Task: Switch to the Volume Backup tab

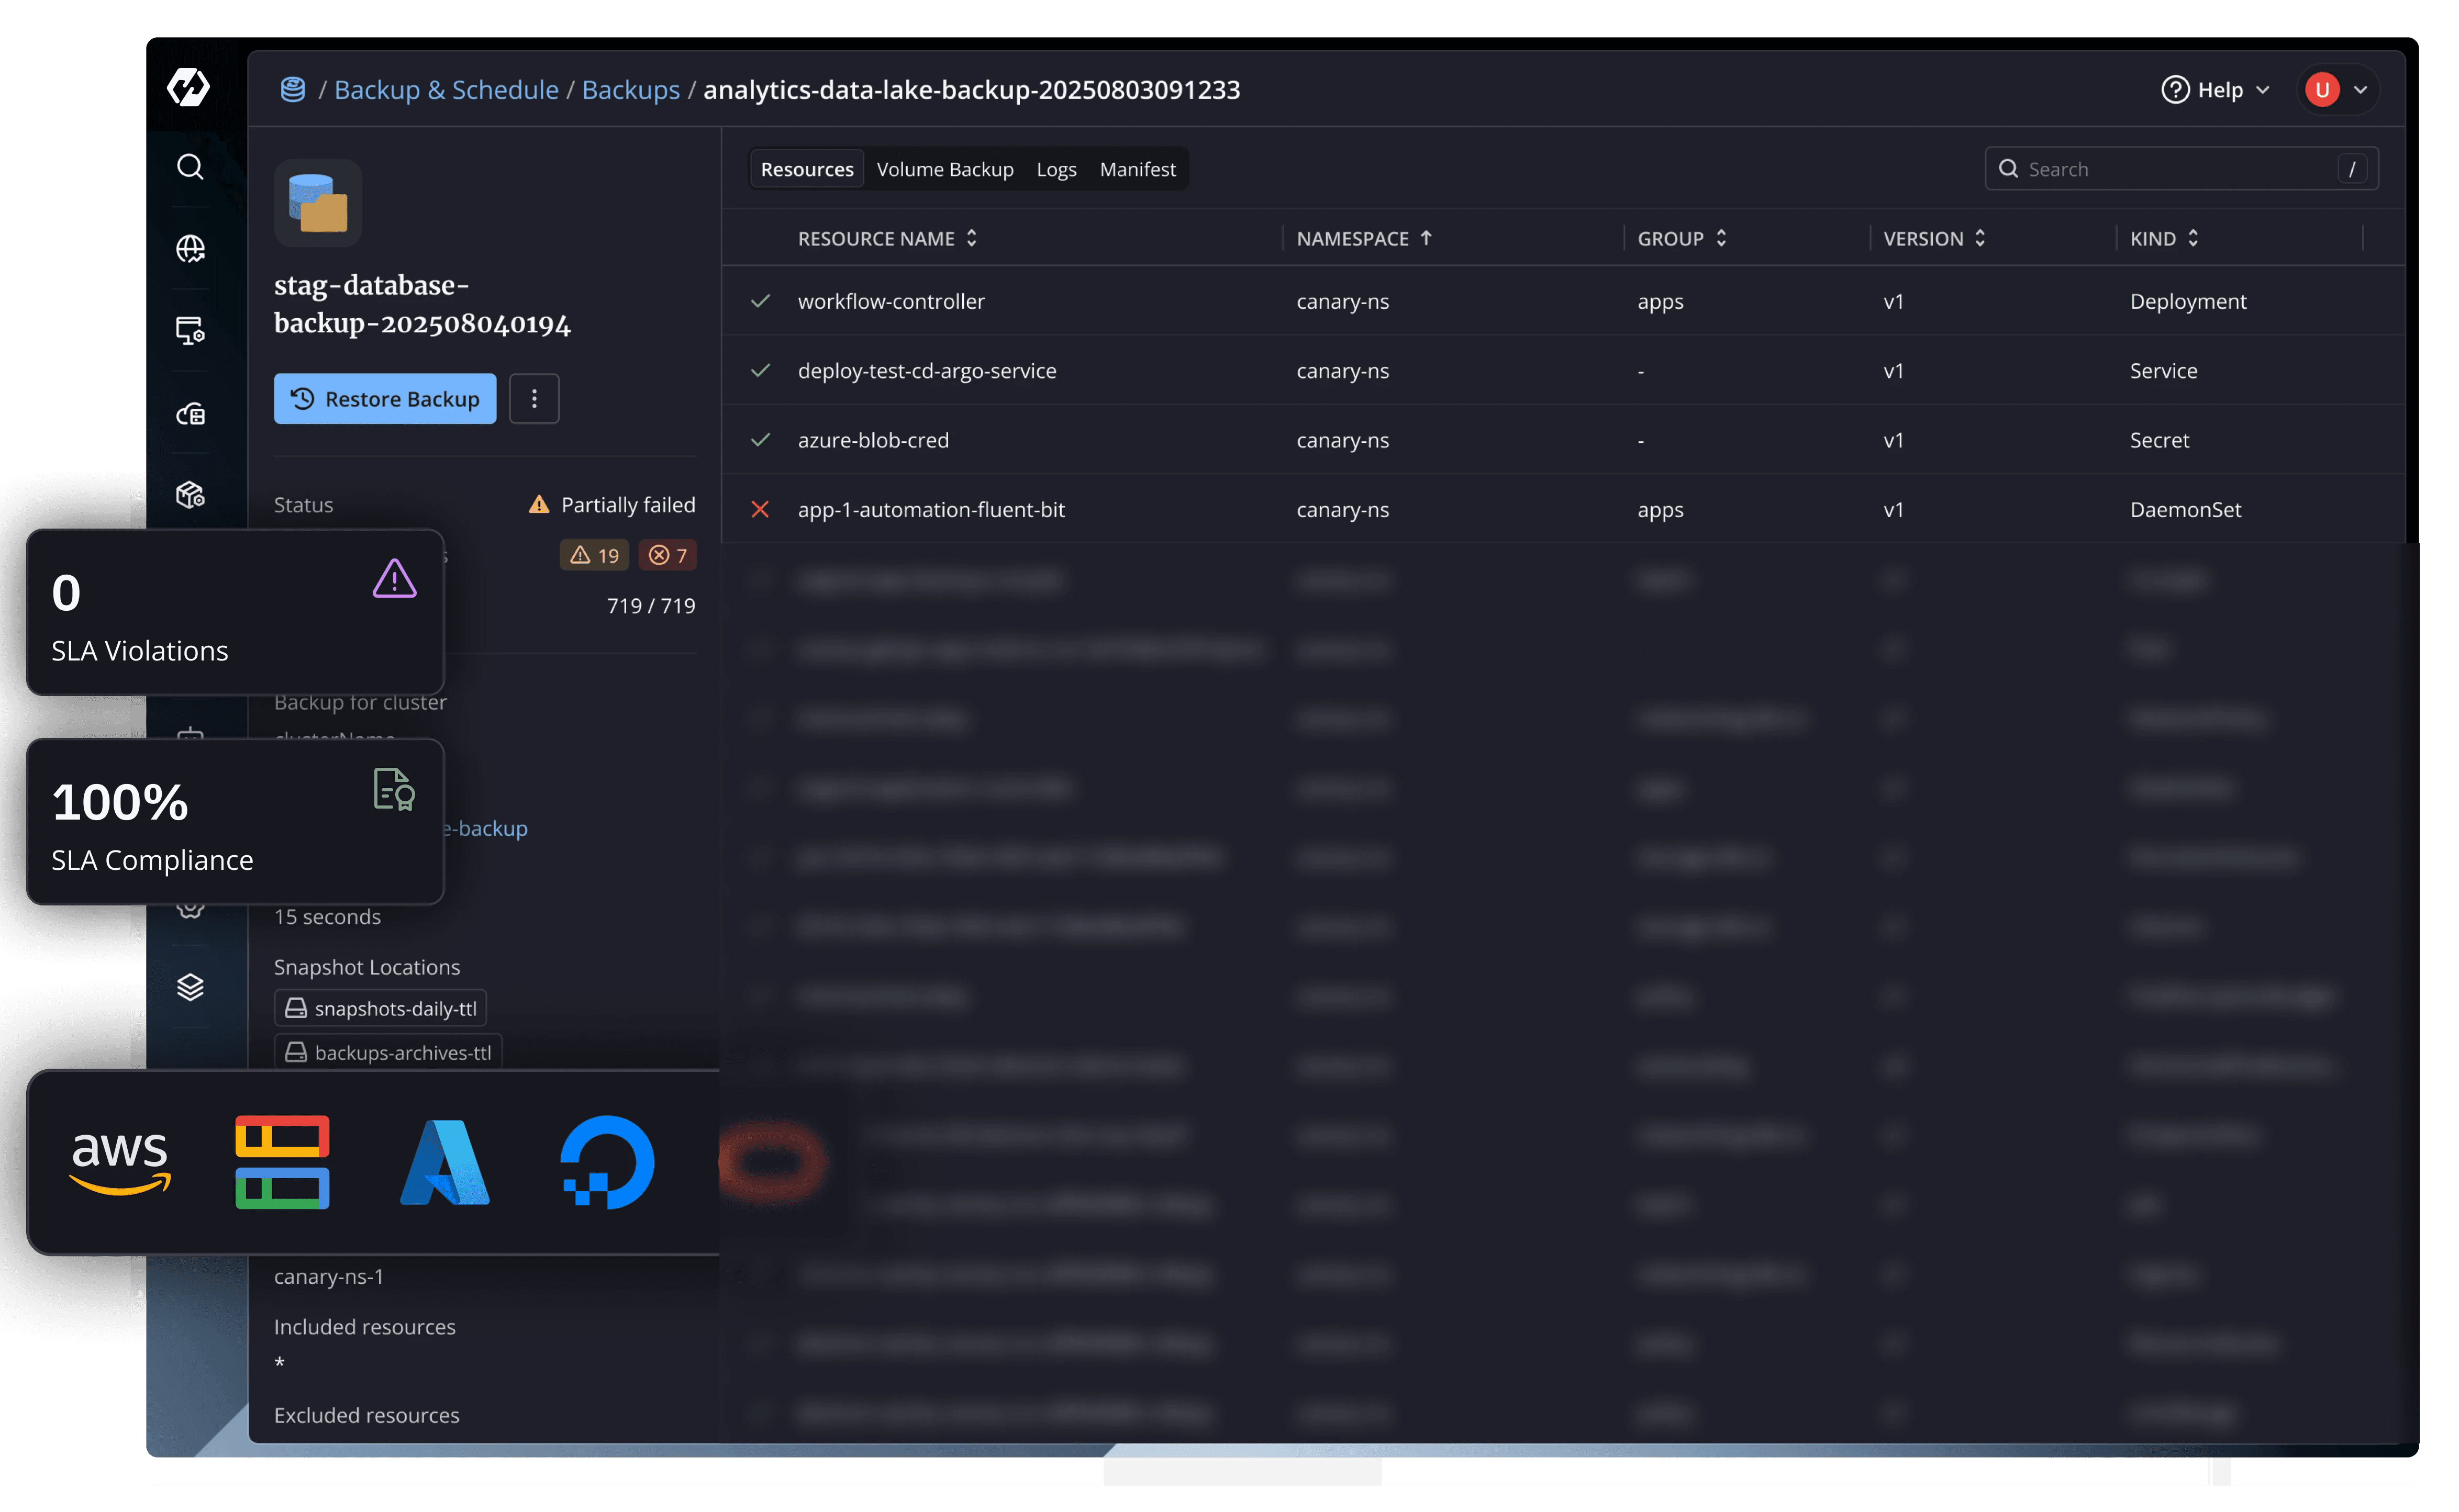Action: coord(944,169)
